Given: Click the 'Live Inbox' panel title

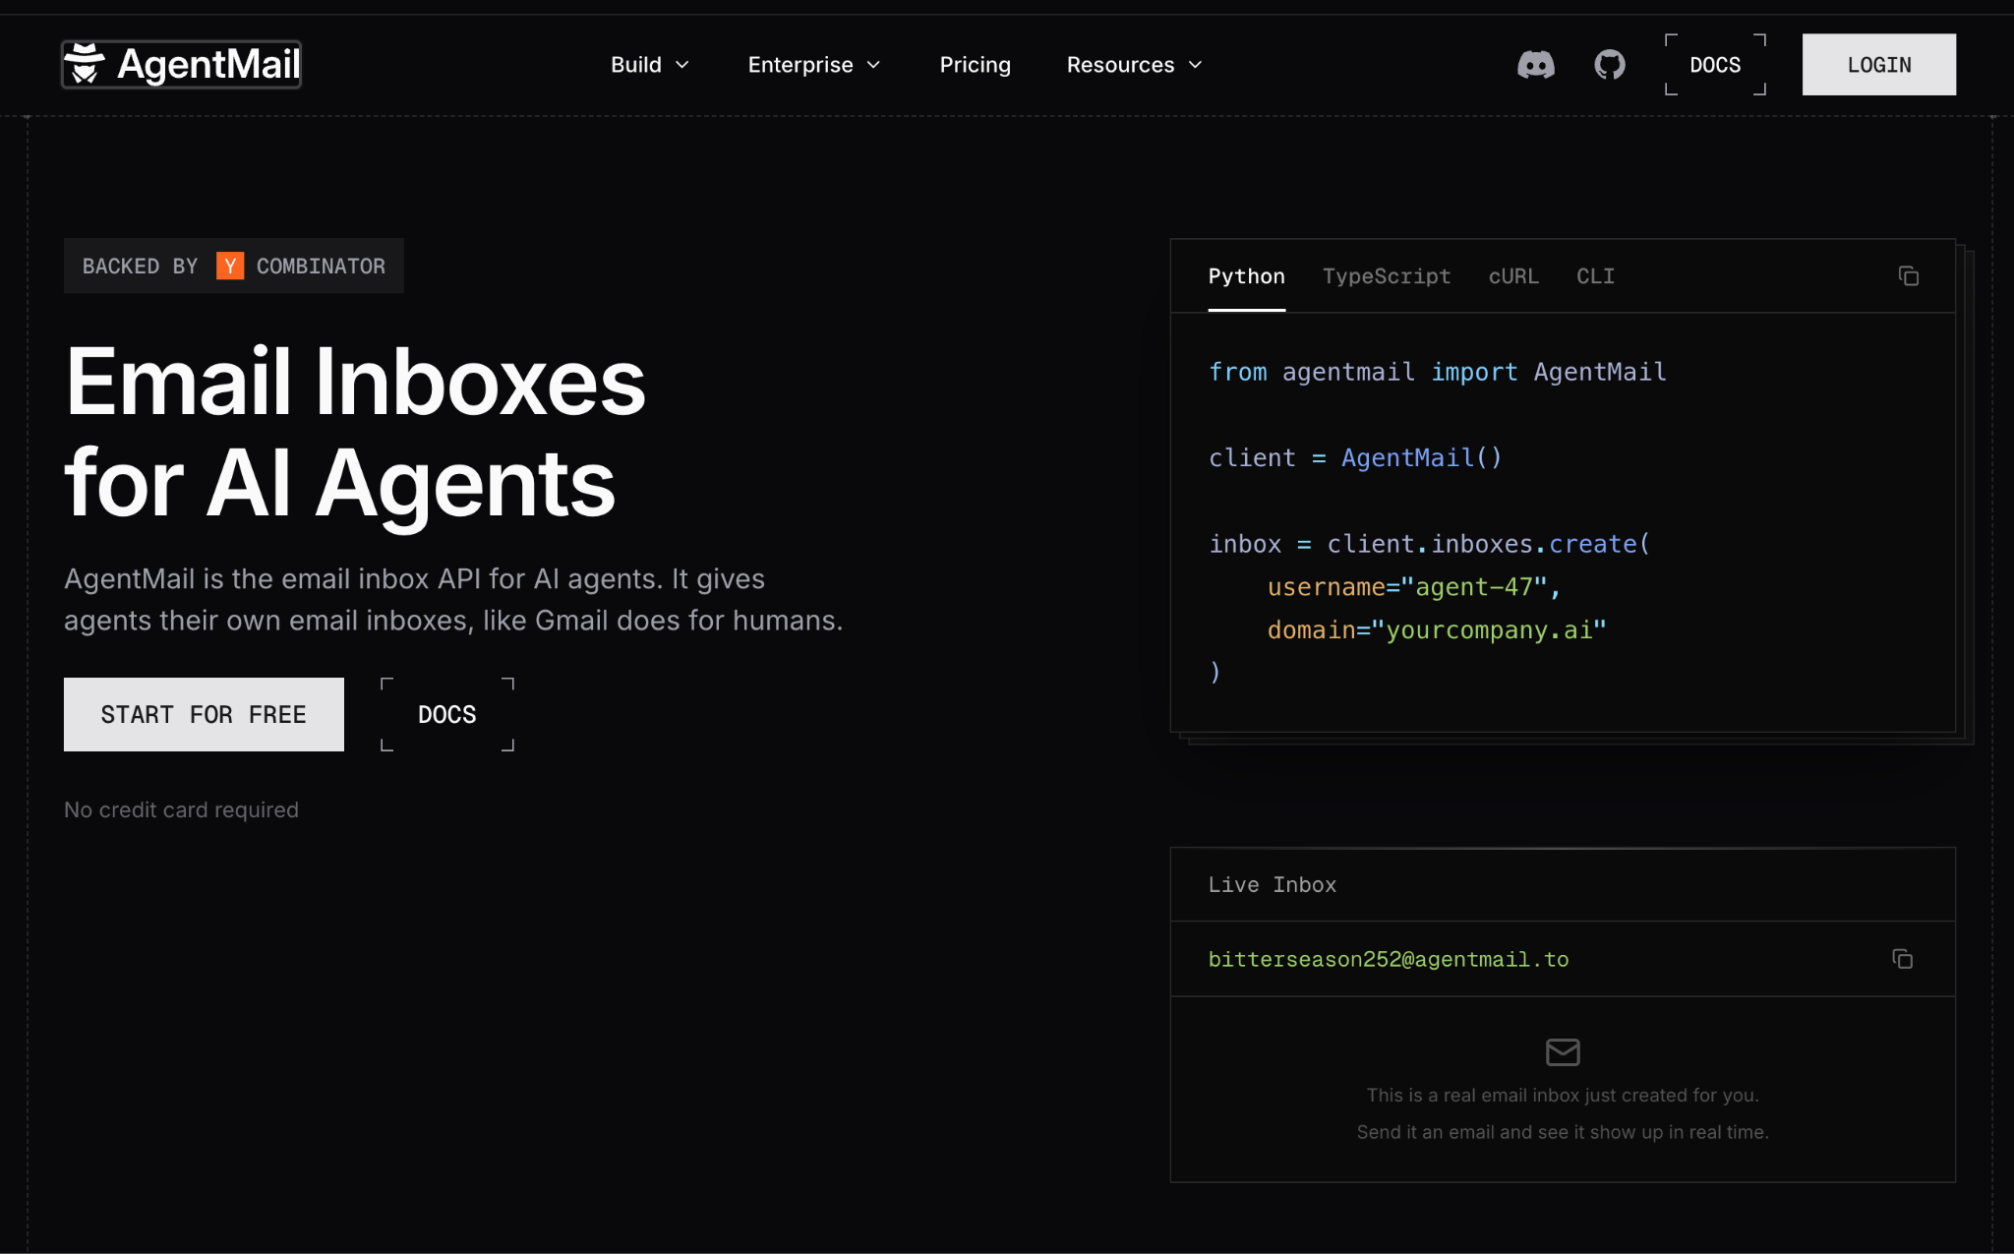Looking at the screenshot, I should (x=1272, y=884).
